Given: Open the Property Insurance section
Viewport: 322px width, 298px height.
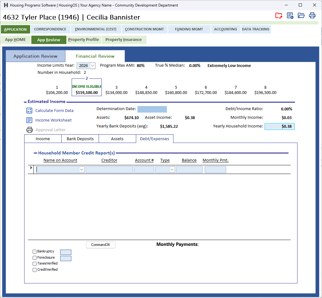Looking at the screenshot, I should click(x=124, y=40).
